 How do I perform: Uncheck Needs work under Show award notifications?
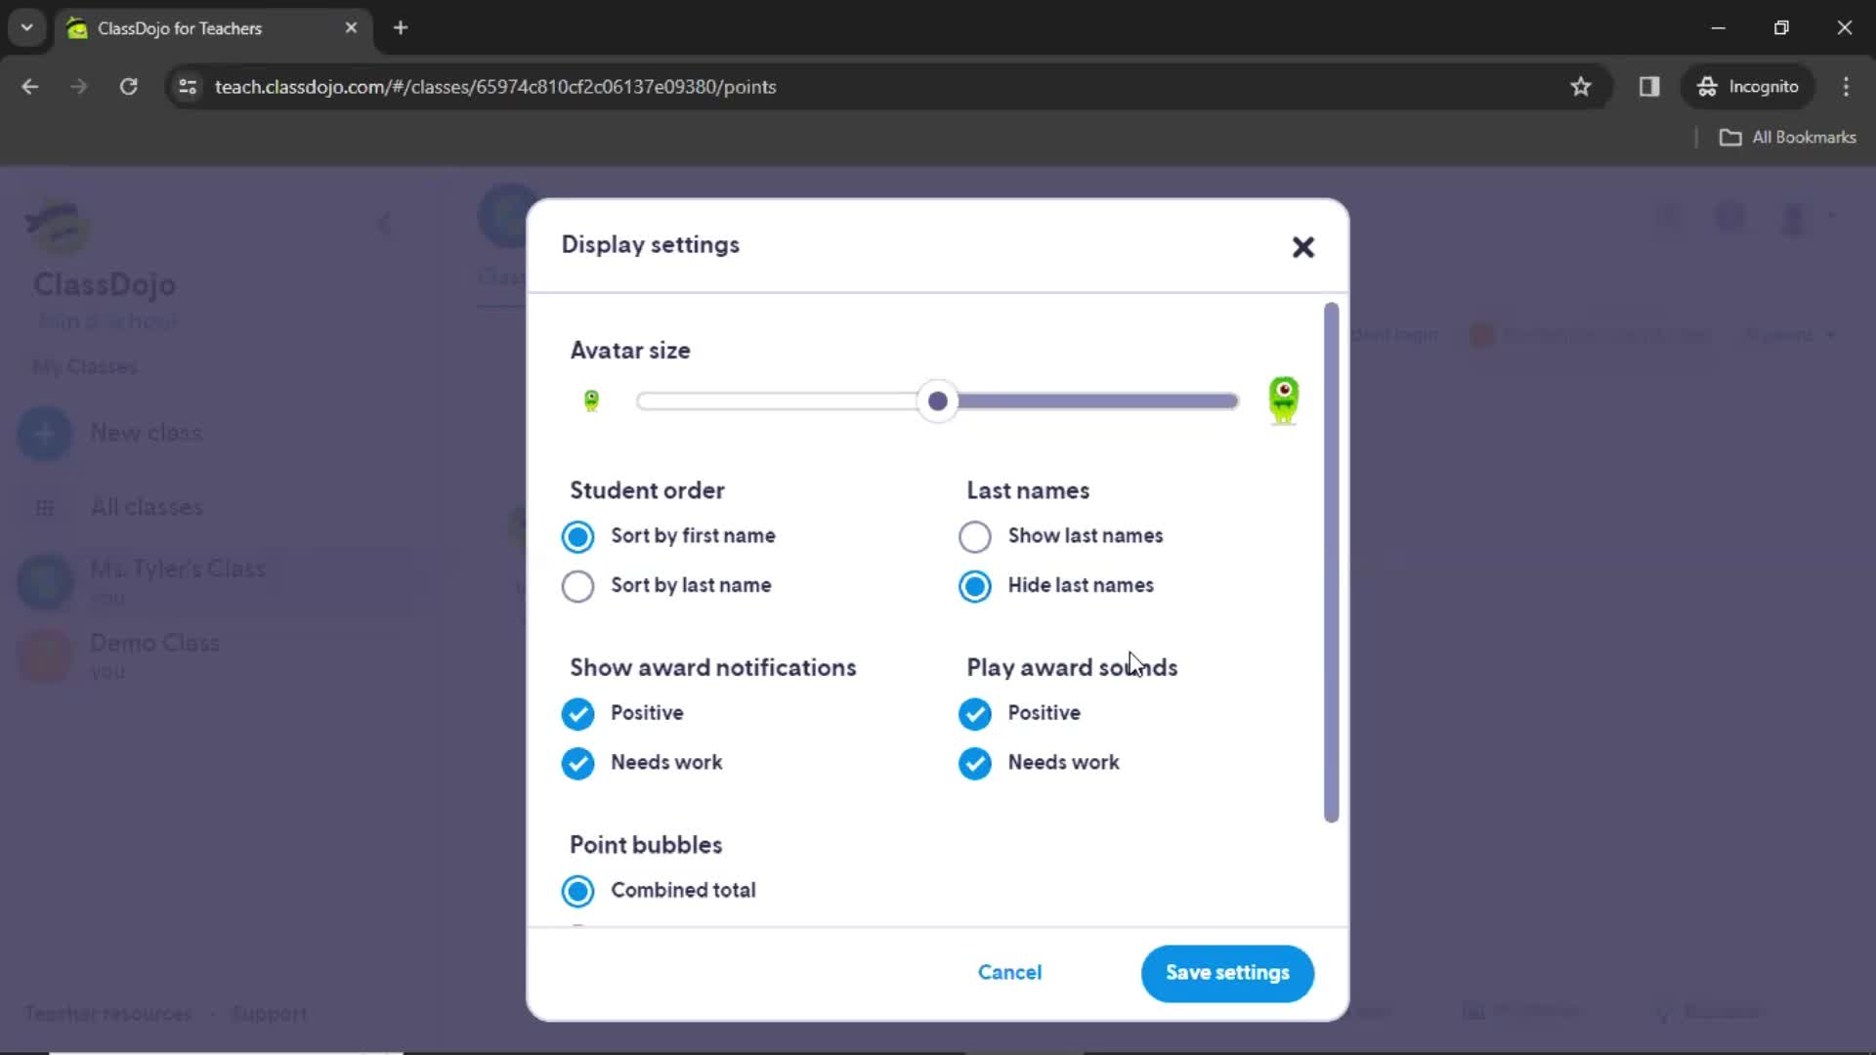coord(577,763)
